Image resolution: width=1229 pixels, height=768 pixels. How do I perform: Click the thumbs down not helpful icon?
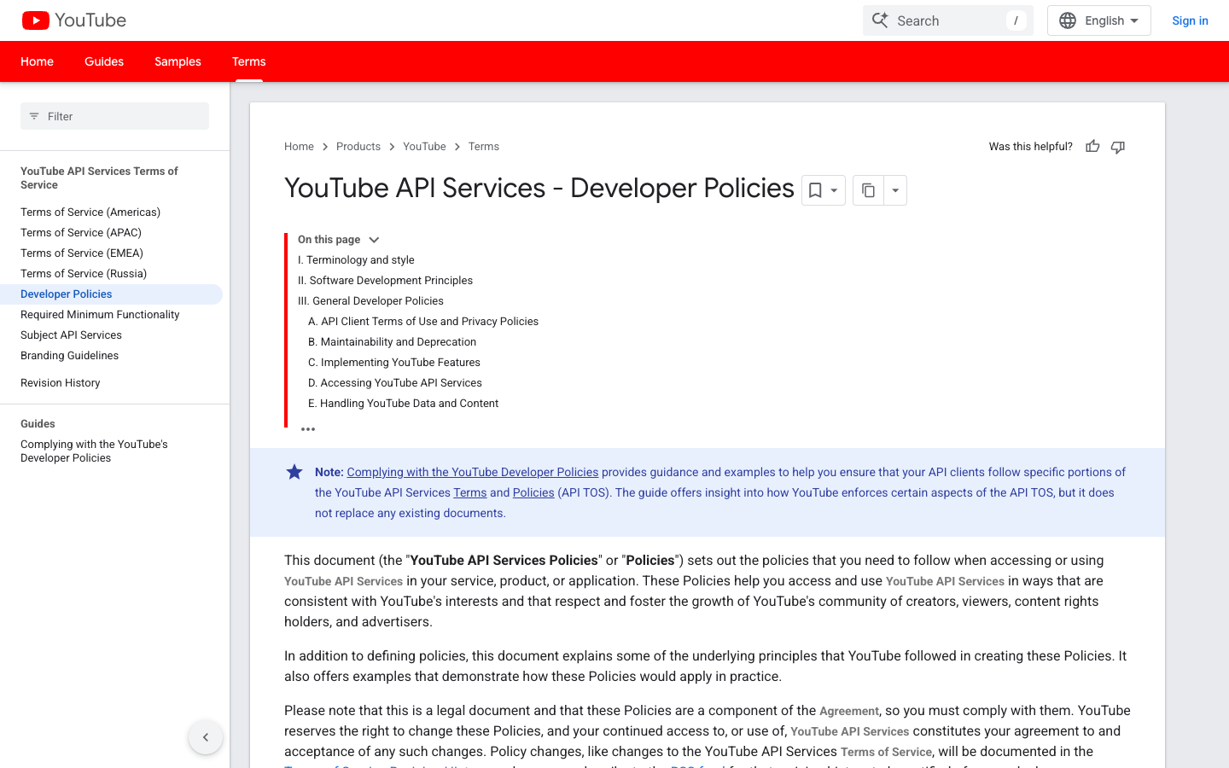(x=1118, y=147)
